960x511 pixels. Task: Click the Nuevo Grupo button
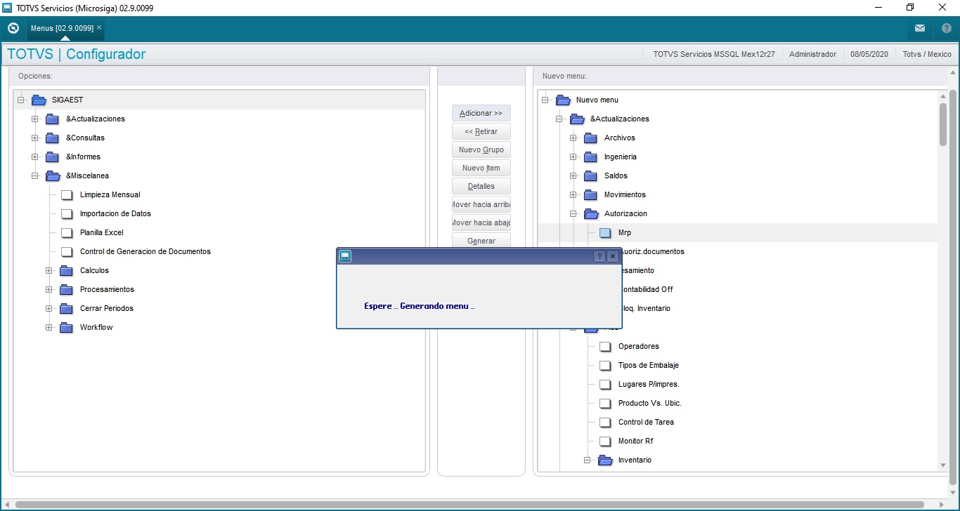(481, 150)
